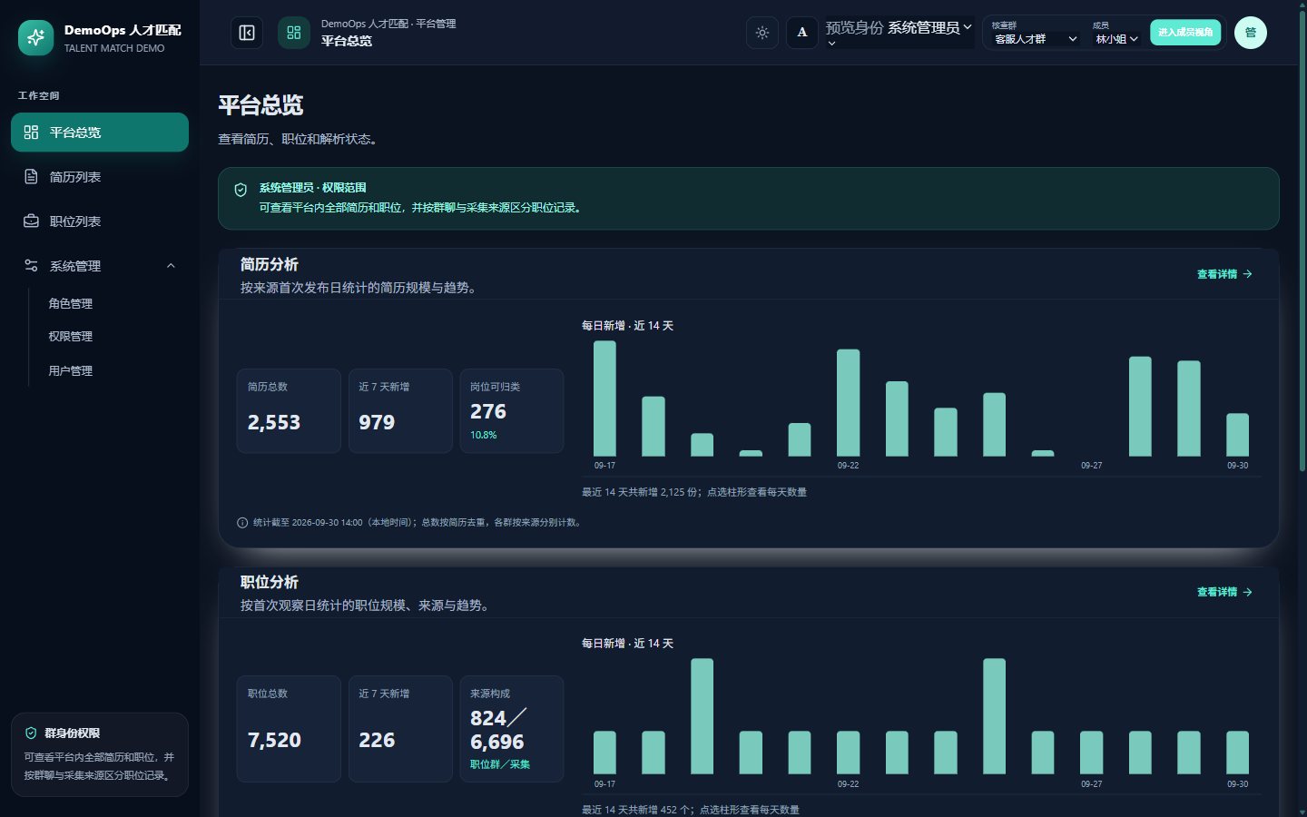Open 查看详情 link in 职位分析 card
Image resolution: width=1307 pixels, height=817 pixels.
tap(1224, 592)
